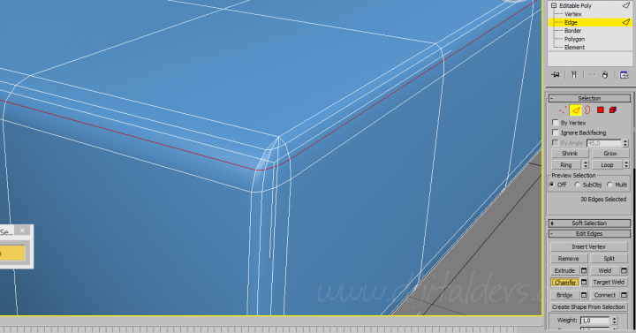Select Editable Poly in modifier stack
Viewport: 636px width, 333px height.
tap(575, 5)
